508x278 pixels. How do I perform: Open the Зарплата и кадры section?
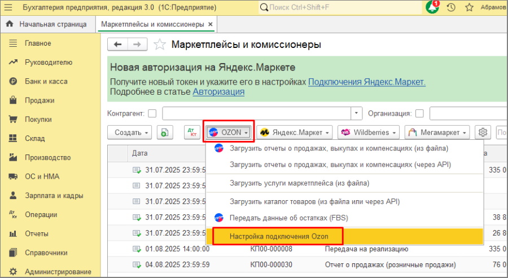(54, 196)
